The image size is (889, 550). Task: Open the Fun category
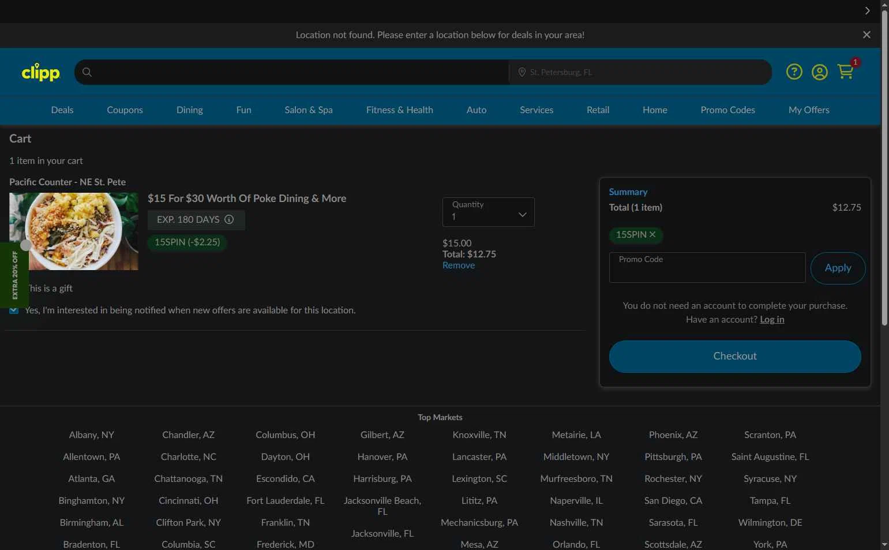243,110
